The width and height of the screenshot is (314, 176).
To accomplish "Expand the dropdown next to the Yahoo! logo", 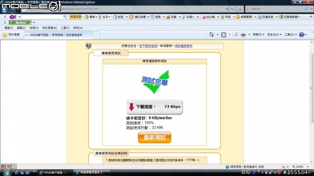I will (20, 17).
